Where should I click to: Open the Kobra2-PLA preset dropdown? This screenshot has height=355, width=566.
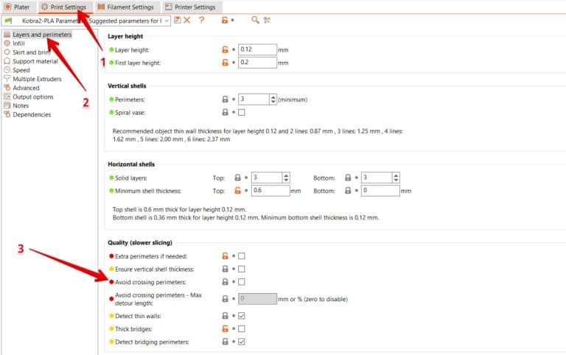[167, 21]
